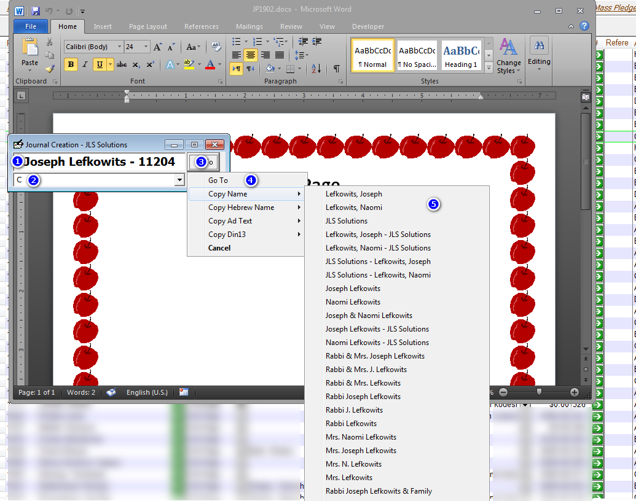Toggle Italic formatting
The height and width of the screenshot is (501, 636).
[x=85, y=64]
